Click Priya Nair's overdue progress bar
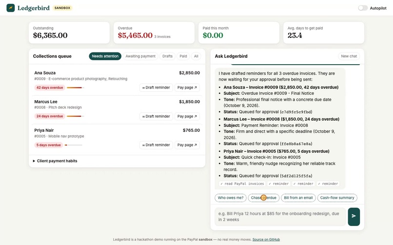 point(74,145)
